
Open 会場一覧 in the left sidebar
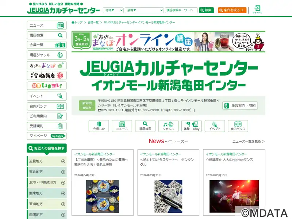(47, 45)
